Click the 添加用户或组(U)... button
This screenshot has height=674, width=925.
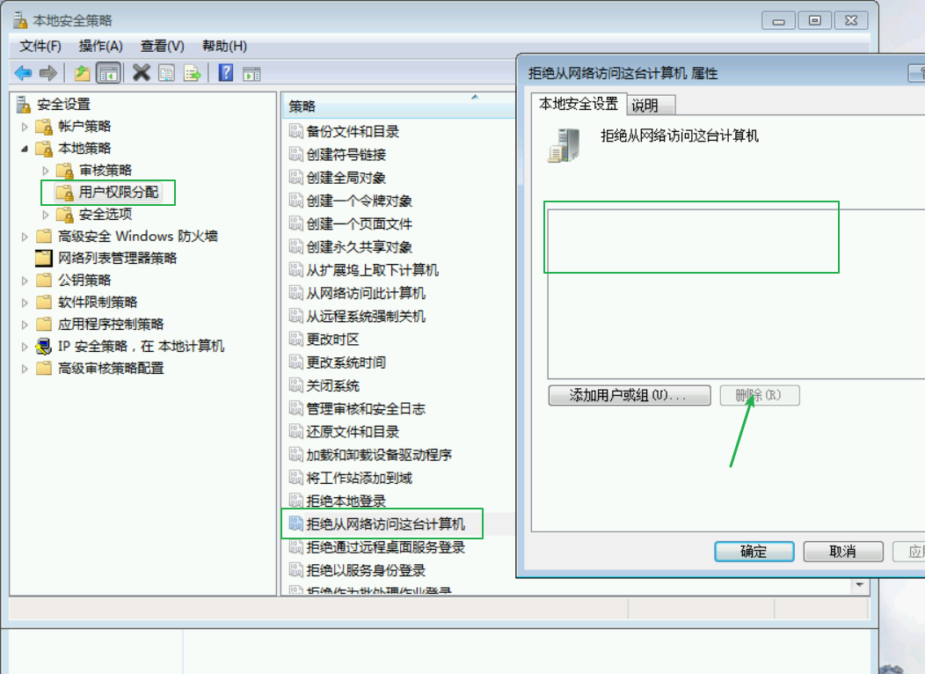pos(630,395)
